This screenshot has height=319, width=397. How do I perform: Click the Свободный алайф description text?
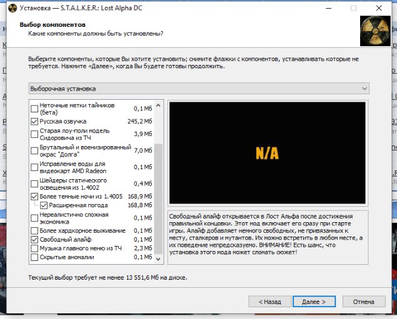(266, 234)
